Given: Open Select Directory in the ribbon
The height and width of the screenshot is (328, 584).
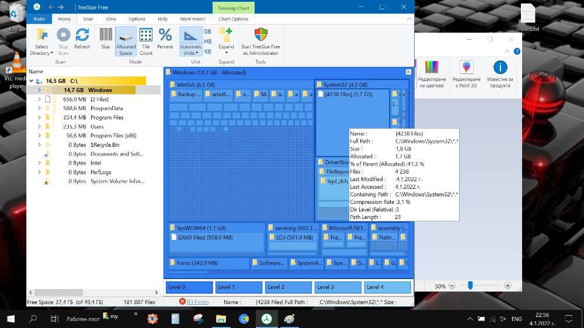Looking at the screenshot, I should [x=41, y=41].
